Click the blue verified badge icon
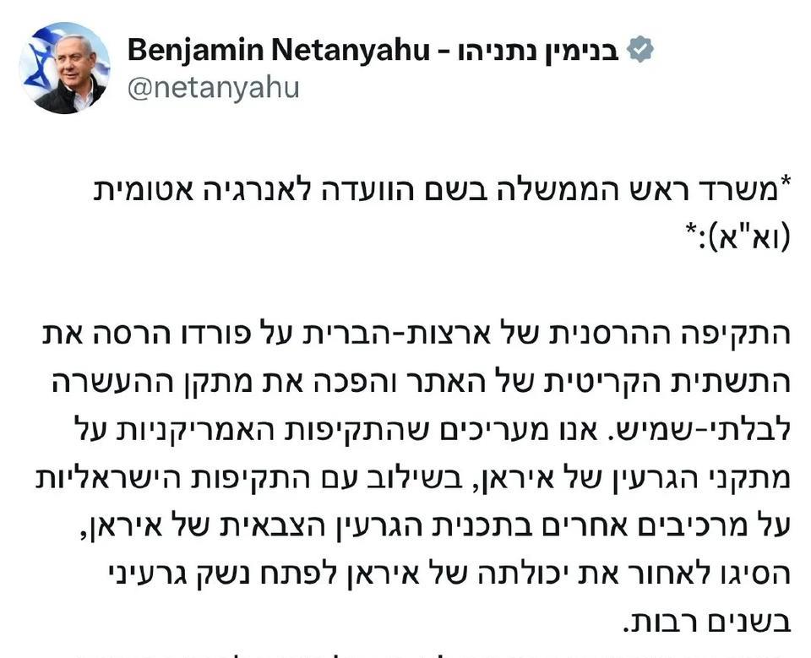Image resolution: width=811 pixels, height=658 pixels. click(640, 50)
